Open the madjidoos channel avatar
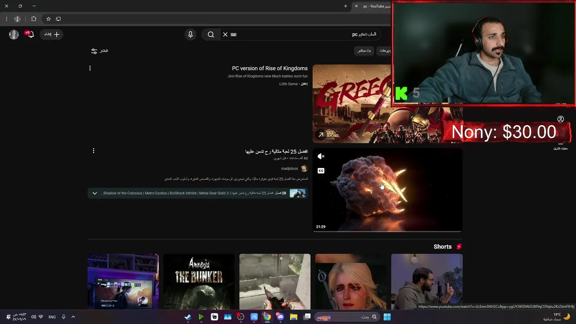576x324 pixels. [x=304, y=169]
